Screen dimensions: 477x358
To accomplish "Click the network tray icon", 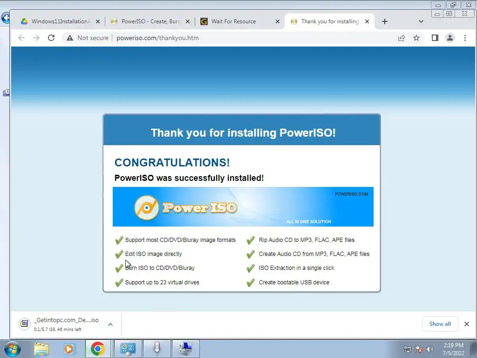I will (407, 349).
